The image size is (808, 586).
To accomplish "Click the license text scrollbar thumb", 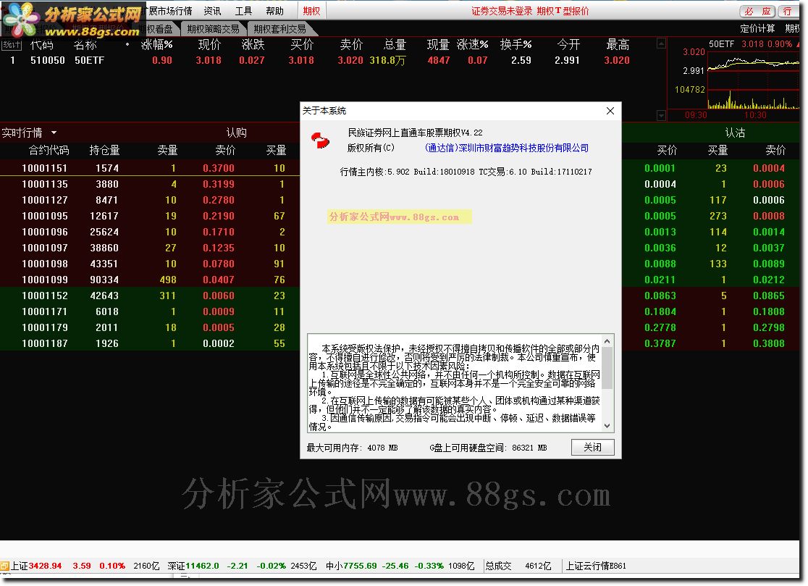I will pyautogui.click(x=607, y=369).
